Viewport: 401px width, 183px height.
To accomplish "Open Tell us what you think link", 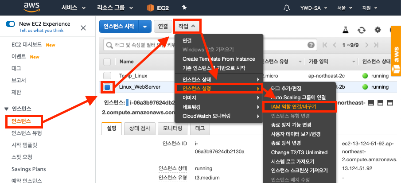I will 42,31.
